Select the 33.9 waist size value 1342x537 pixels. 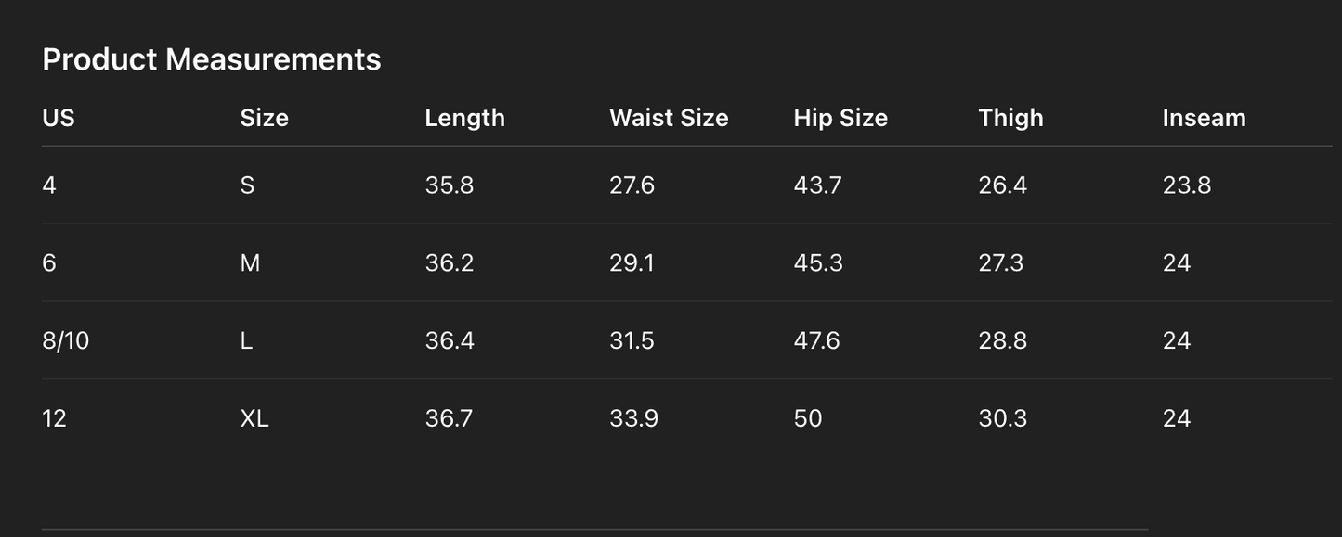click(633, 418)
